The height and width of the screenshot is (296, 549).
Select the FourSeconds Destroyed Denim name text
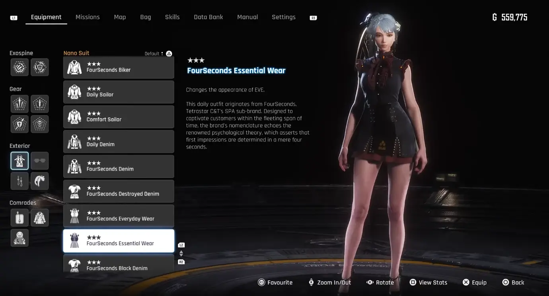point(123,194)
